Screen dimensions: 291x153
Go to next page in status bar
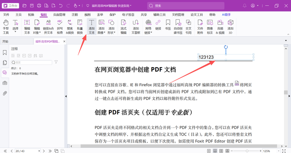(x=44, y=151)
